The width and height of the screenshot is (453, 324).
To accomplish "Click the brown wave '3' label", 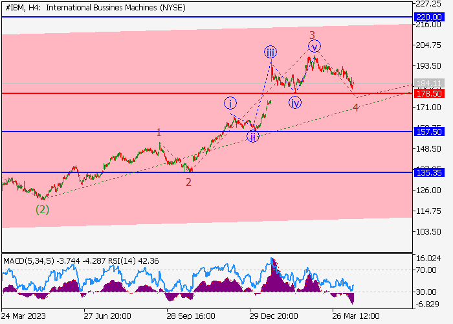I will click(x=312, y=35).
